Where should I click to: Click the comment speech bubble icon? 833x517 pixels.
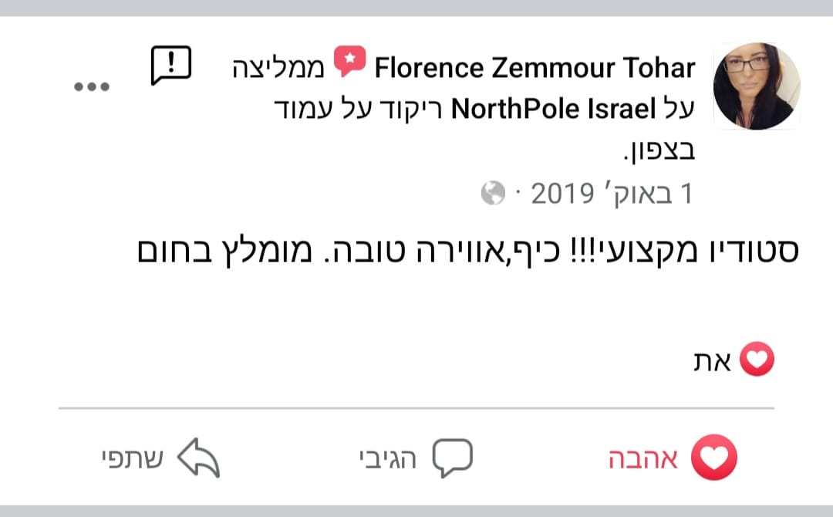(451, 458)
